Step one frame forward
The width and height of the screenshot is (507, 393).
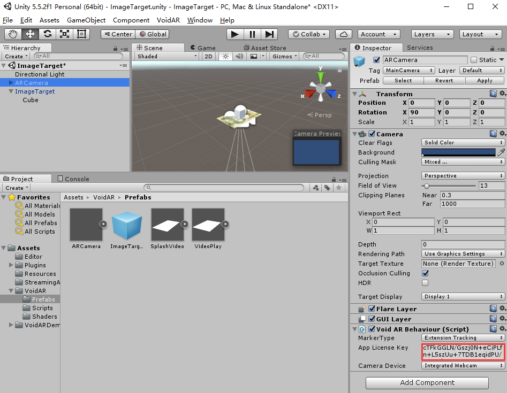point(269,34)
